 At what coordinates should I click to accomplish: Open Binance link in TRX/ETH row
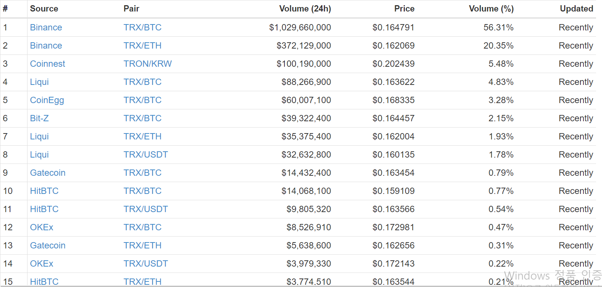[46, 46]
